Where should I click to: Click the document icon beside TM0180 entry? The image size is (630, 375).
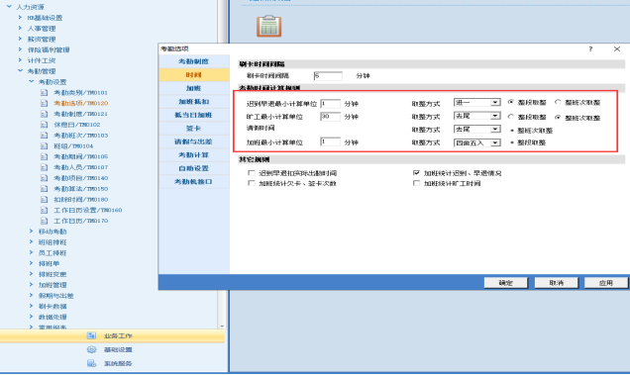[x=45, y=200]
